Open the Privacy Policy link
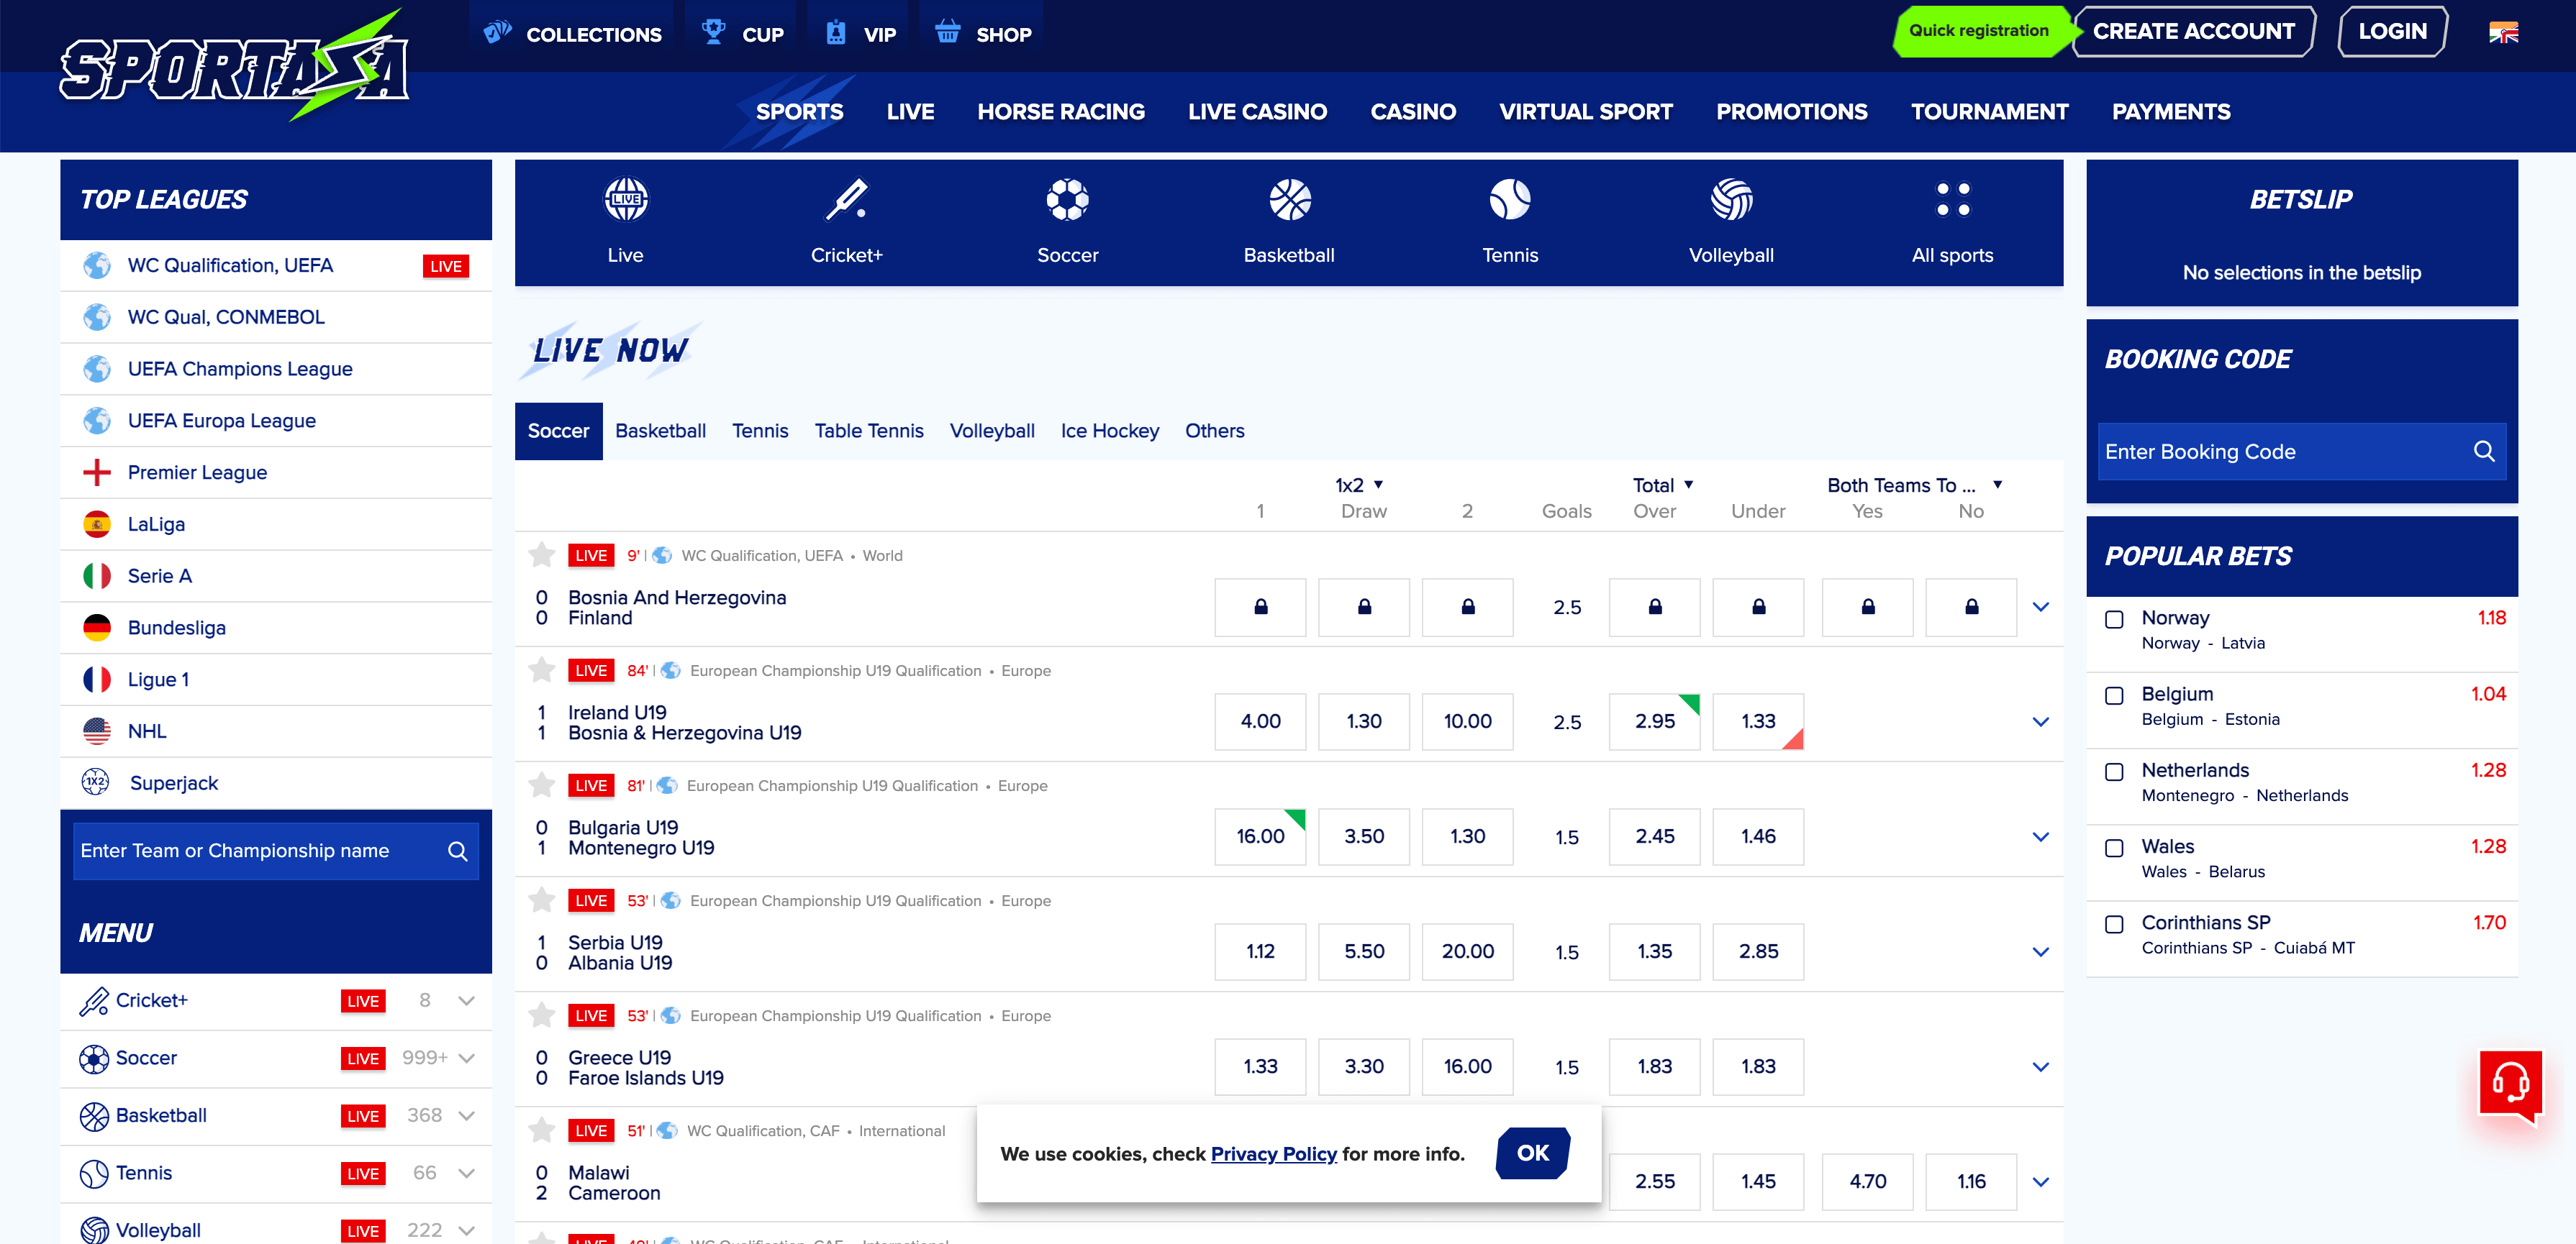The image size is (2576, 1244). (1273, 1153)
